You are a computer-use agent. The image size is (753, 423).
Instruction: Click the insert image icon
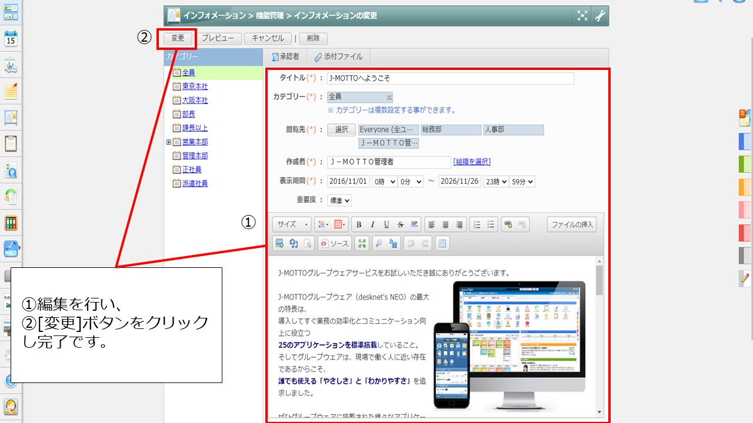(279, 243)
